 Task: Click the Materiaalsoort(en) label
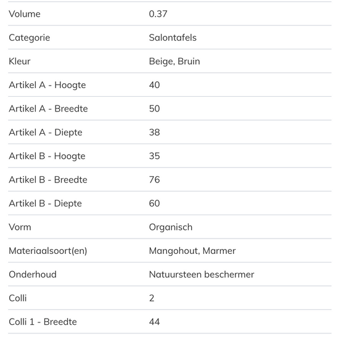click(x=48, y=251)
